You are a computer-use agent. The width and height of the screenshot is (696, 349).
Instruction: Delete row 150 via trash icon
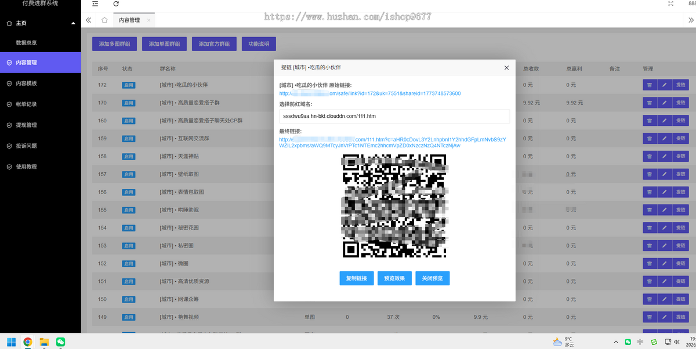pyautogui.click(x=650, y=299)
